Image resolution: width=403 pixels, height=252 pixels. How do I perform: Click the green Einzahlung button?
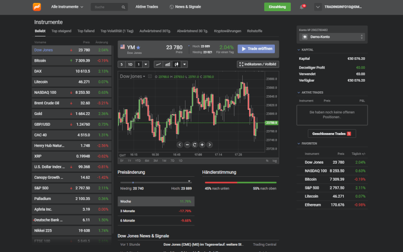click(277, 7)
